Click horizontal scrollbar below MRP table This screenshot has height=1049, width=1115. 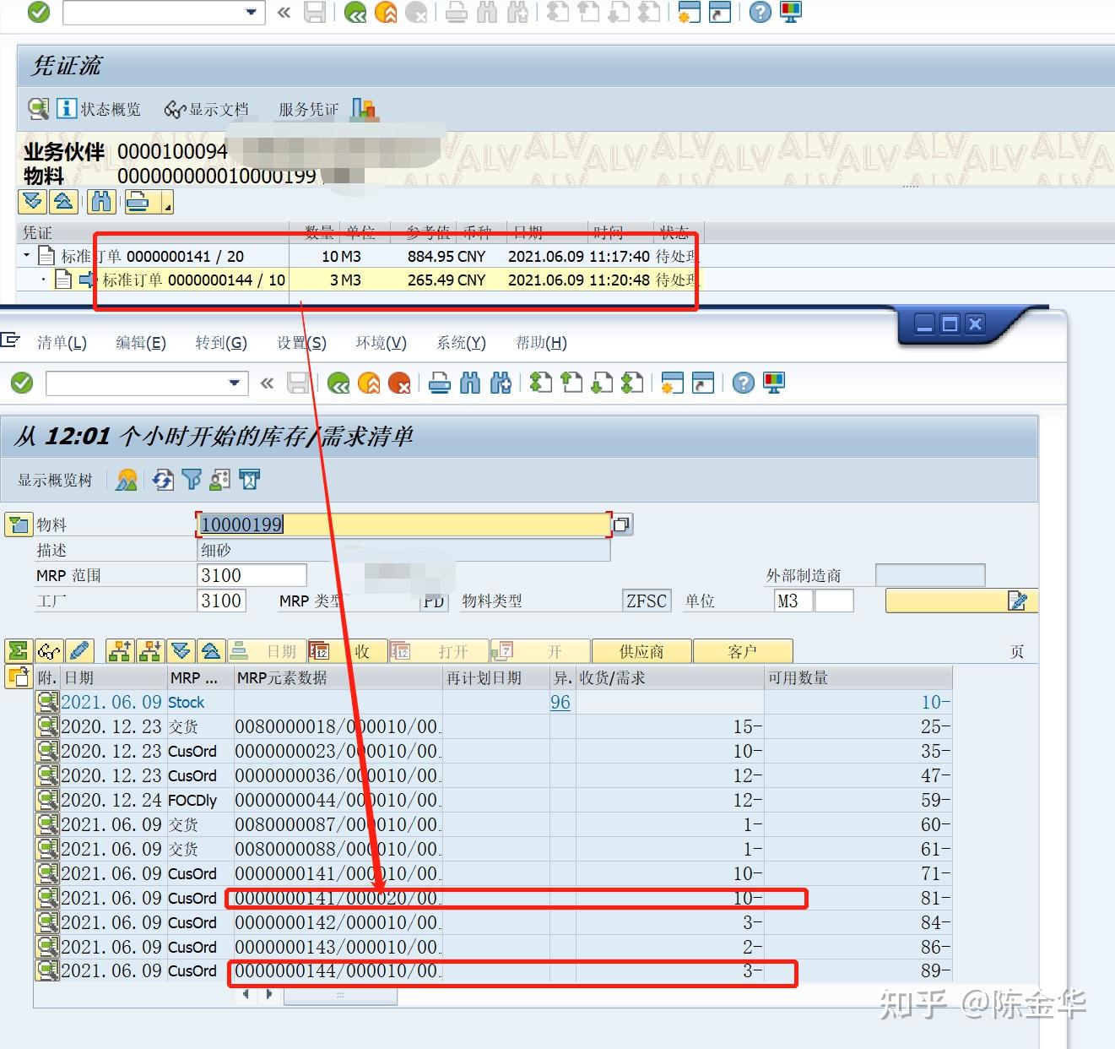coord(339,995)
